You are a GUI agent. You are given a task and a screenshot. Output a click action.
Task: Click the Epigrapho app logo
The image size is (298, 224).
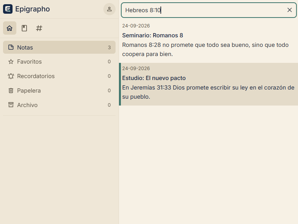[x=8, y=9]
